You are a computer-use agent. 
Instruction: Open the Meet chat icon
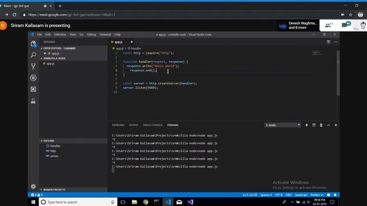346,25
